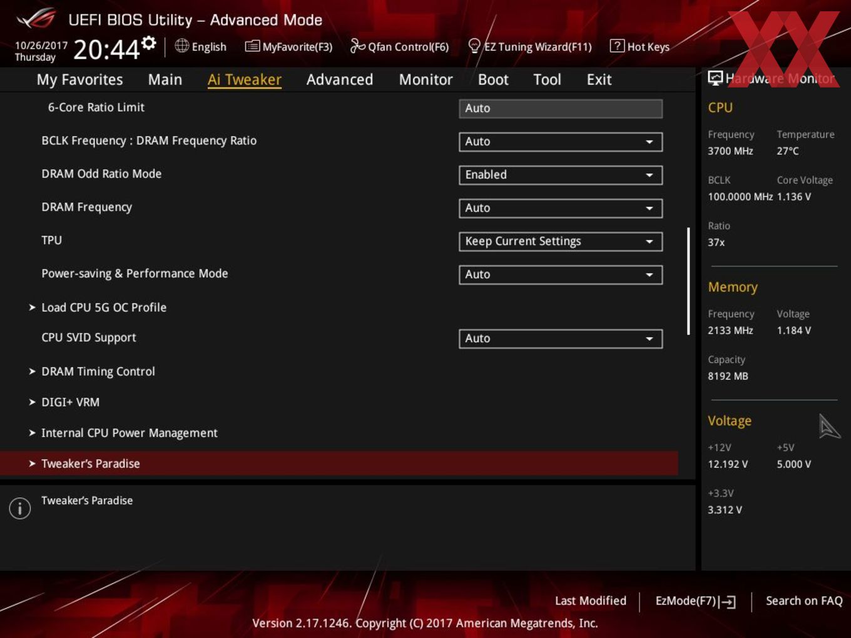Open the Monitor tab
This screenshot has height=638, width=851.
point(425,79)
